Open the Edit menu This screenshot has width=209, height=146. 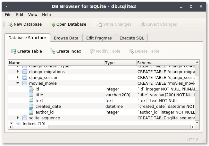20,15
